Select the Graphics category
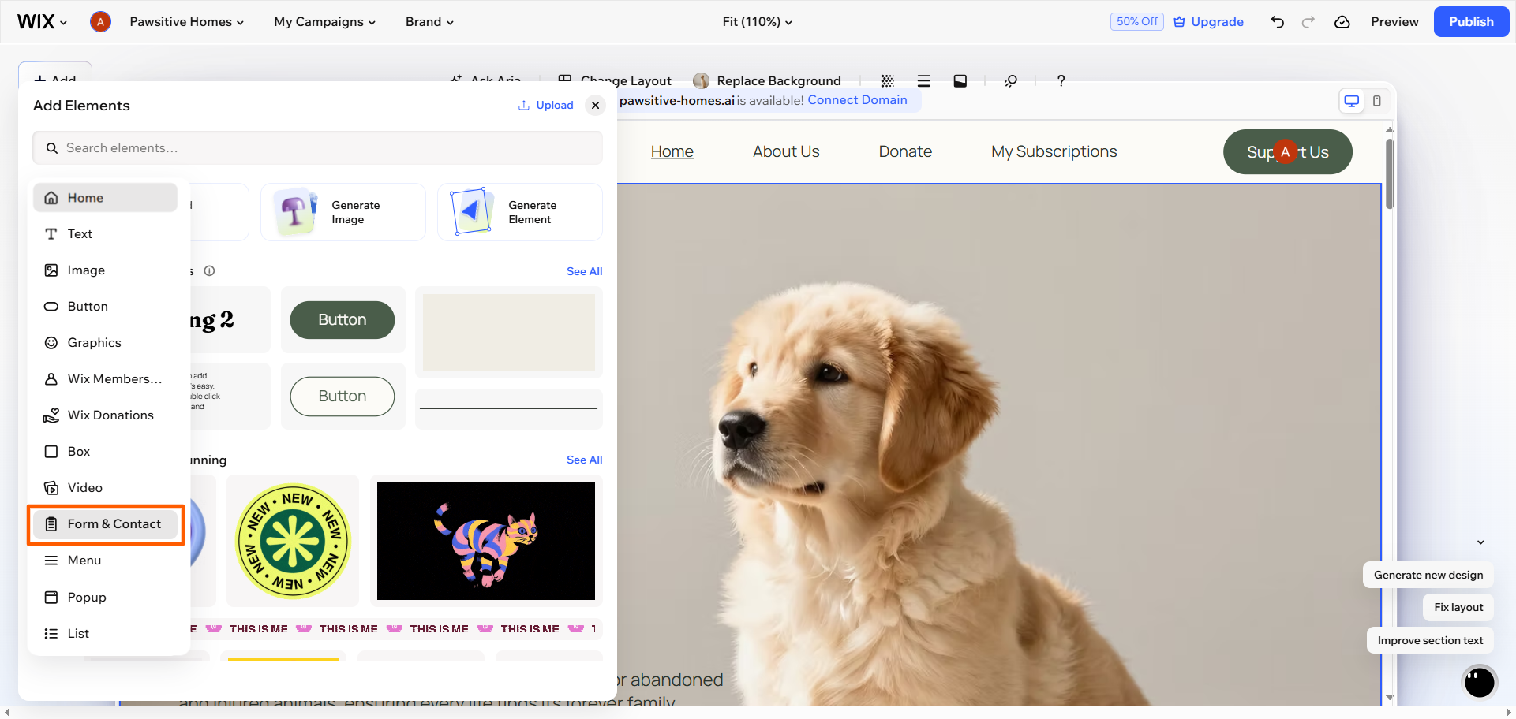Screen dimensions: 1516x719 pyautogui.click(x=105, y=343)
